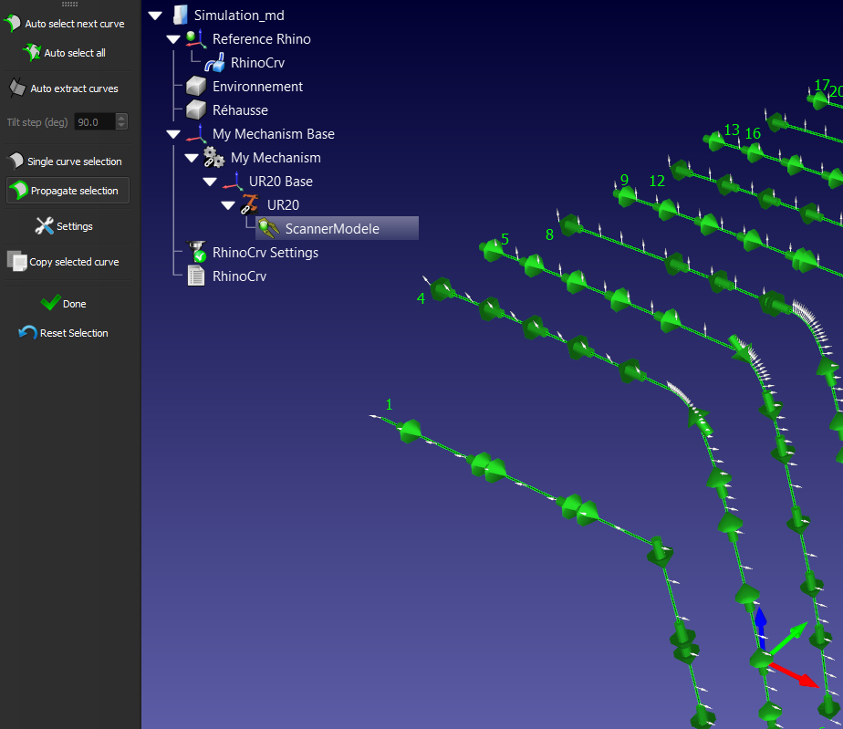This screenshot has width=843, height=729.
Task: Select the RhinoCrv Settings tree item
Action: tap(265, 253)
